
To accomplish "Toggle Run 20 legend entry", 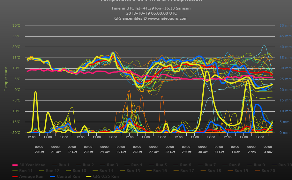I will [265, 171].
